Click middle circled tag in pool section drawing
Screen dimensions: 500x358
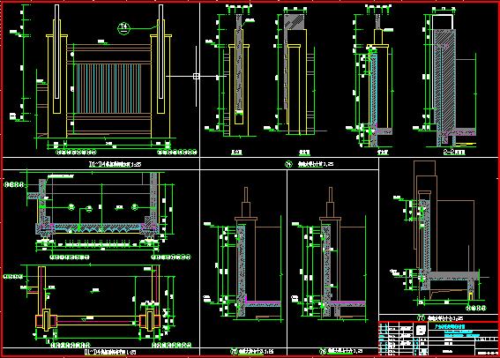[89, 208]
